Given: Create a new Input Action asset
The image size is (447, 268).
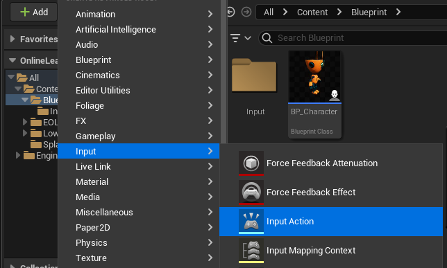Looking at the screenshot, I should (330, 222).
